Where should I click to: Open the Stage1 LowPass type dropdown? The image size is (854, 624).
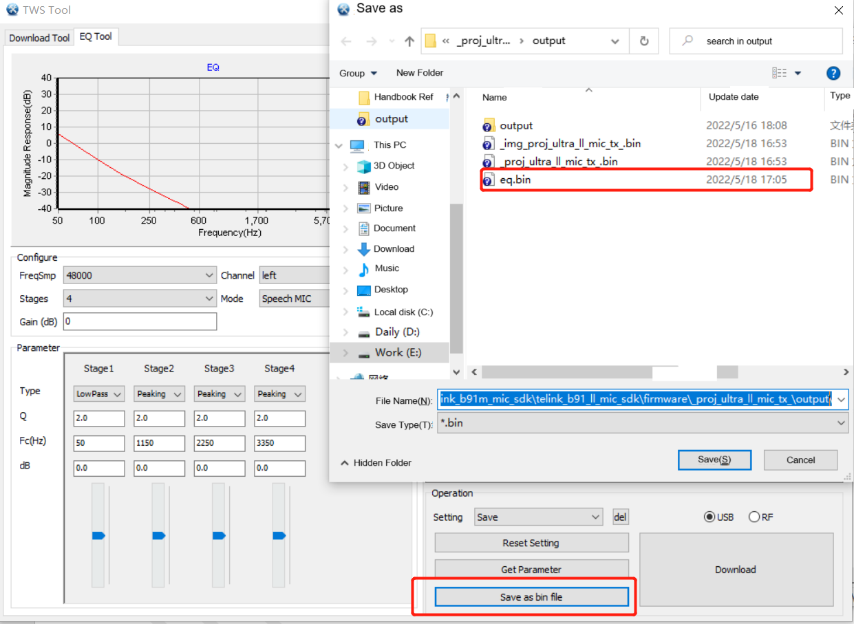point(99,394)
